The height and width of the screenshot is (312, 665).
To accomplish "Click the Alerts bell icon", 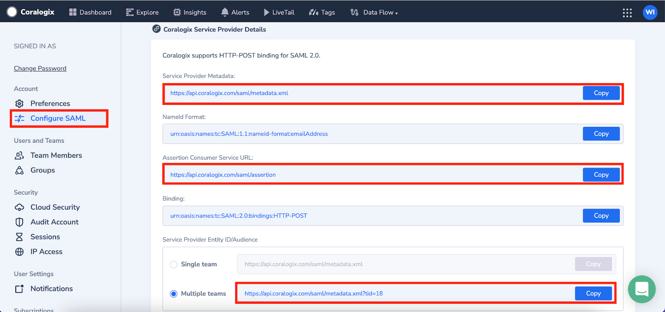I will tap(225, 12).
